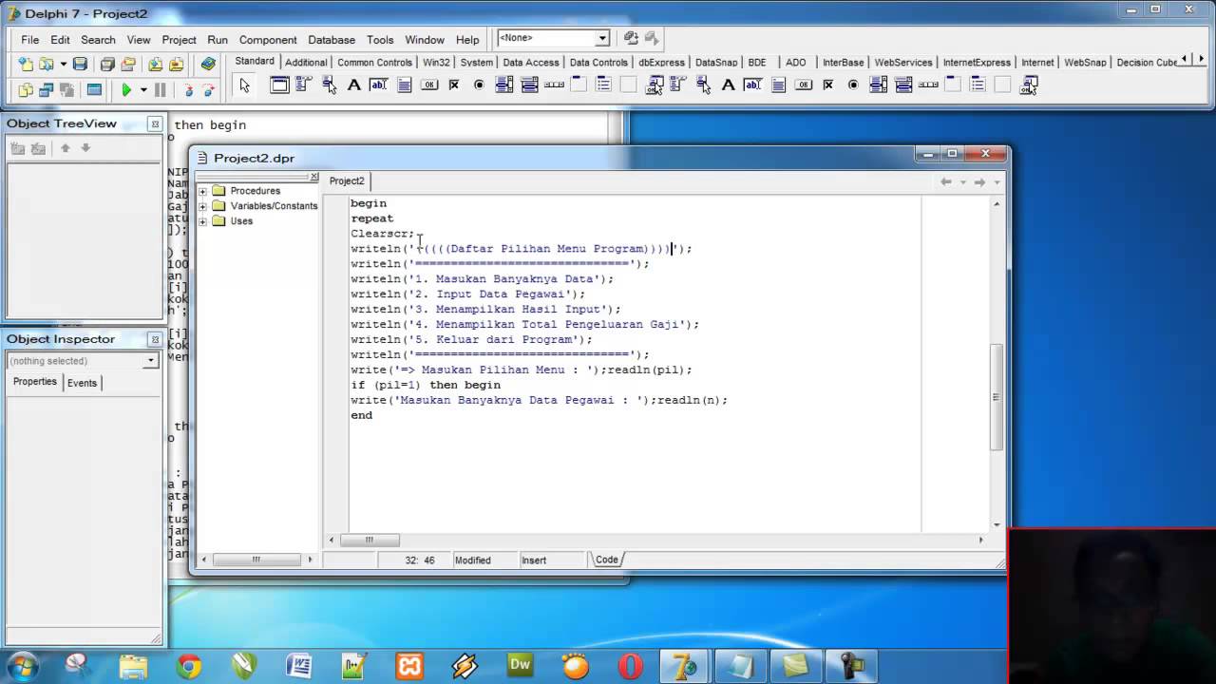Pick the Frames component in palette
Image resolution: width=1216 pixels, height=684 pixels.
[279, 85]
